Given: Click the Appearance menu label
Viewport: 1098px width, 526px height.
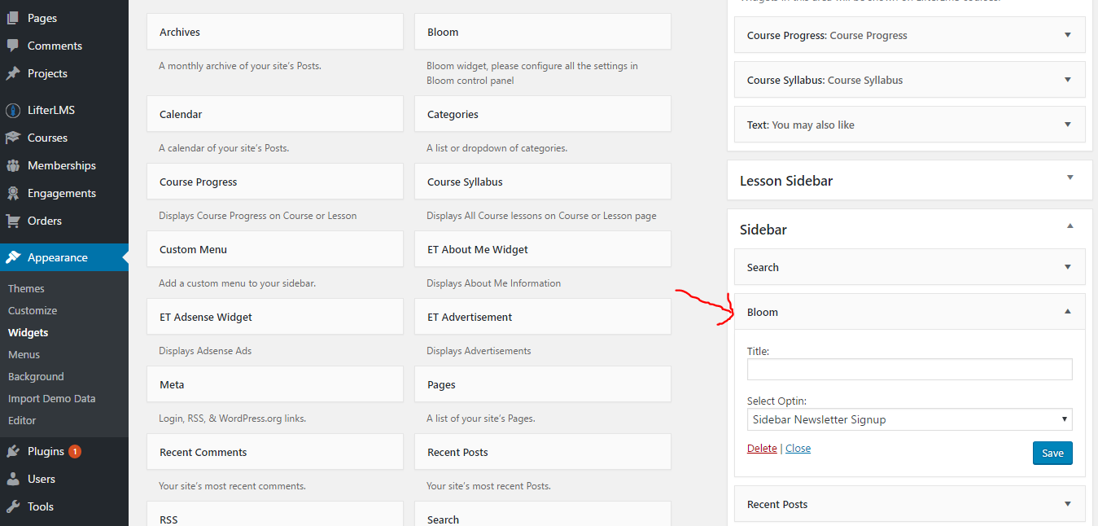Looking at the screenshot, I should pos(58,257).
